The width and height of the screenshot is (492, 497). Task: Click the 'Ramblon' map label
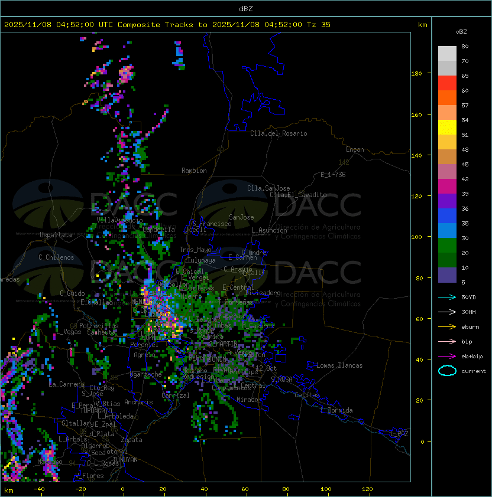click(x=194, y=171)
